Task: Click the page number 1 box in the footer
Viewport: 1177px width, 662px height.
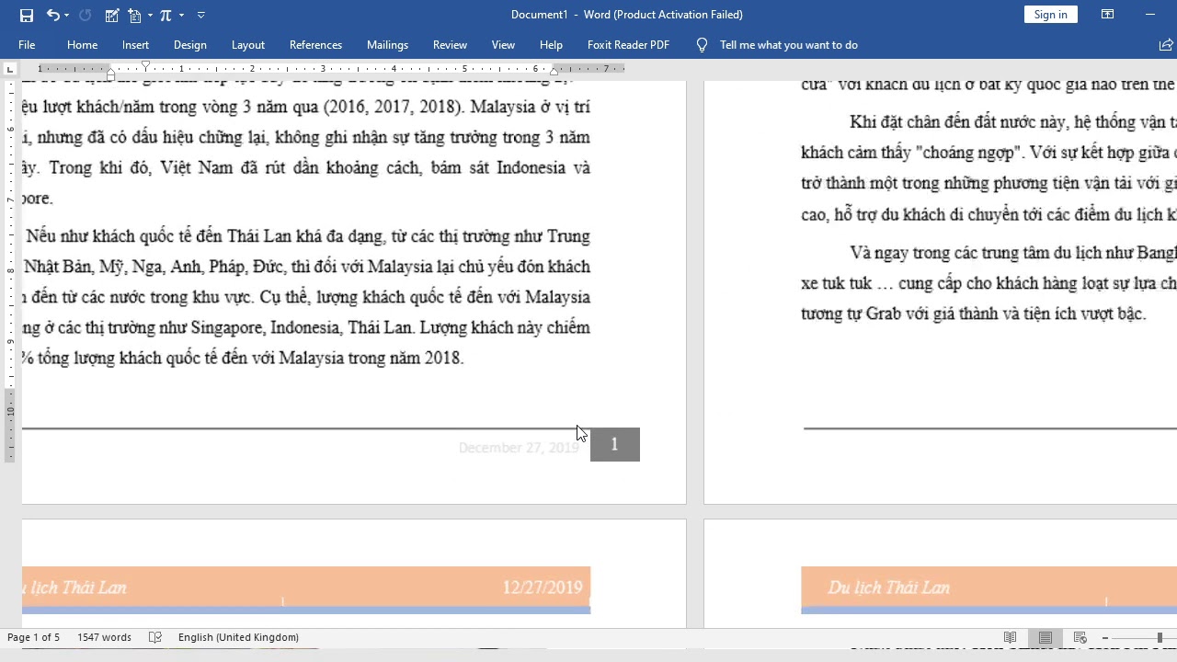Action: 614,445
